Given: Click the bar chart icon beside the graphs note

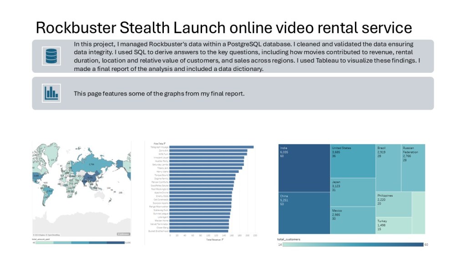Looking at the screenshot, I should point(51,91).
